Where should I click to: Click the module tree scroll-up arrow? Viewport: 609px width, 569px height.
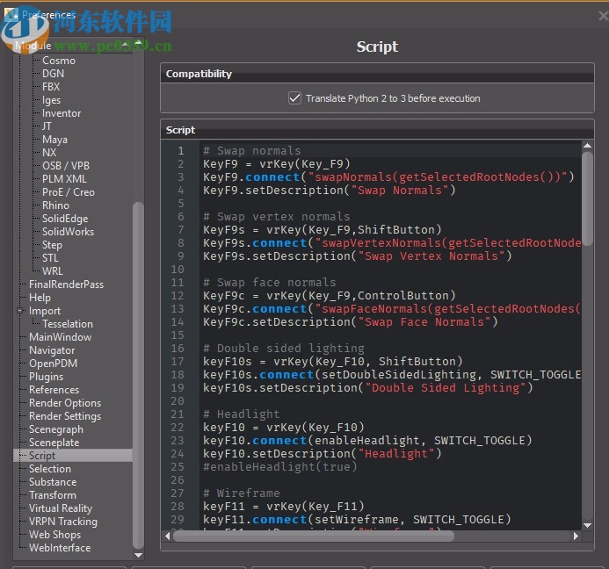click(138, 44)
